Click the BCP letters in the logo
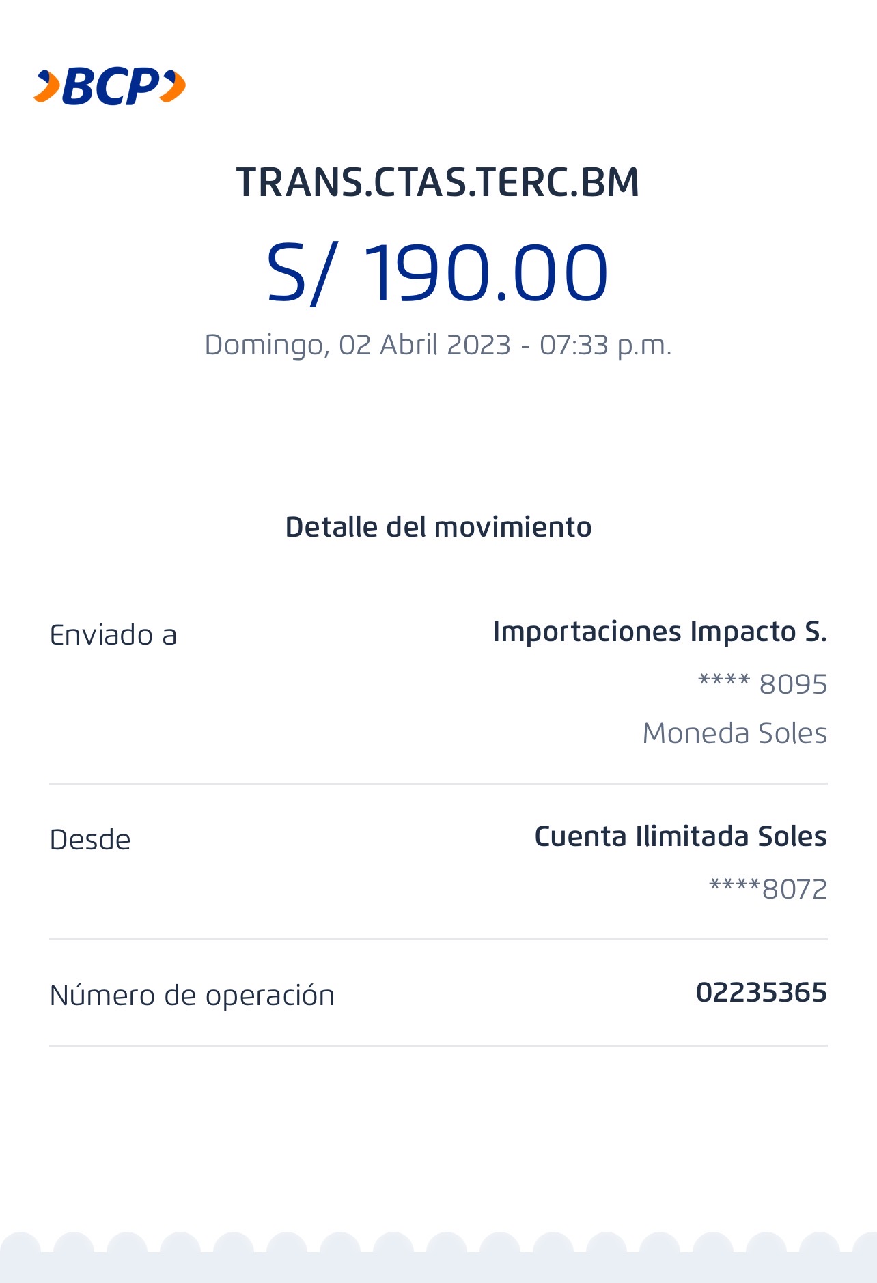877x1283 pixels. (x=111, y=87)
